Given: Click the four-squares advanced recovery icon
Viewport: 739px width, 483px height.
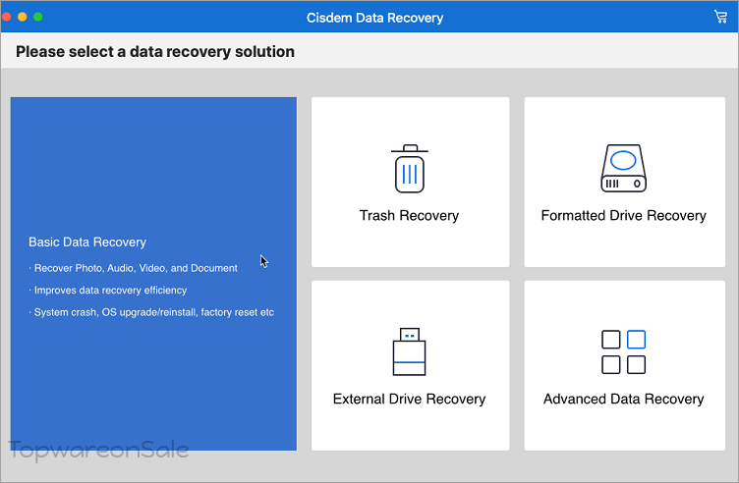Looking at the screenshot, I should pos(623,352).
